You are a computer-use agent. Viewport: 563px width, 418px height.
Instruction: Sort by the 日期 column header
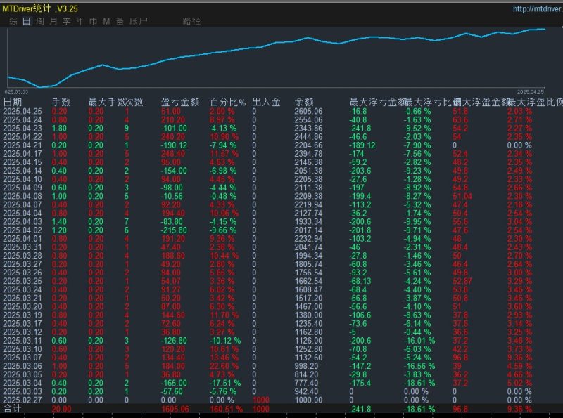point(13,103)
